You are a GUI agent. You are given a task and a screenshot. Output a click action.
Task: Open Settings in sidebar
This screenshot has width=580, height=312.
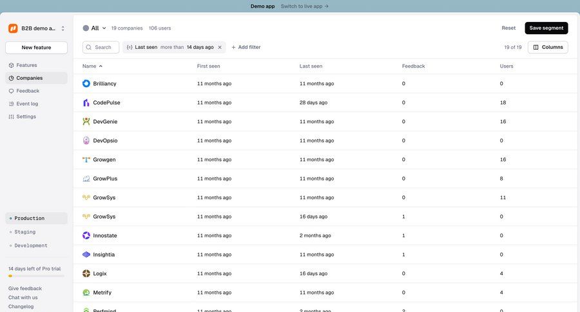pos(36,117)
